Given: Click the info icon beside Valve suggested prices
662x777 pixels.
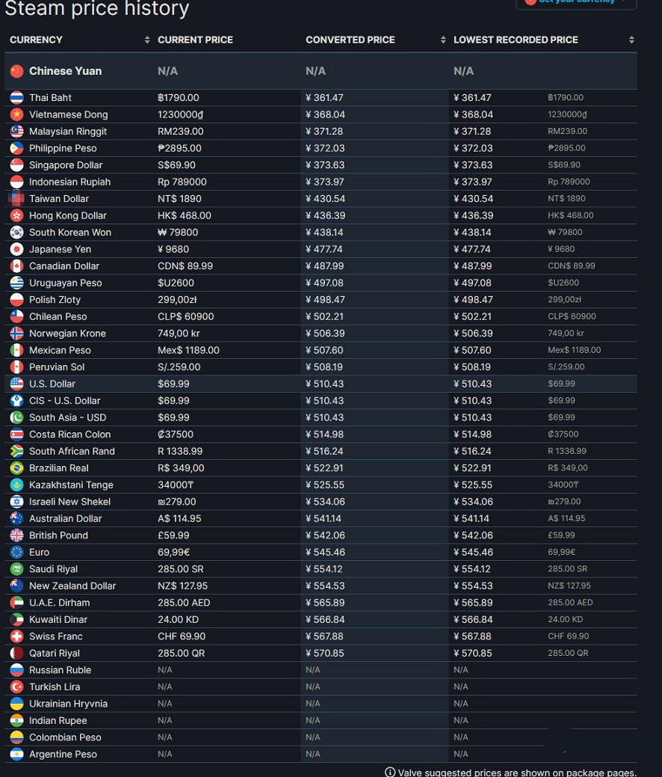Looking at the screenshot, I should (389, 773).
